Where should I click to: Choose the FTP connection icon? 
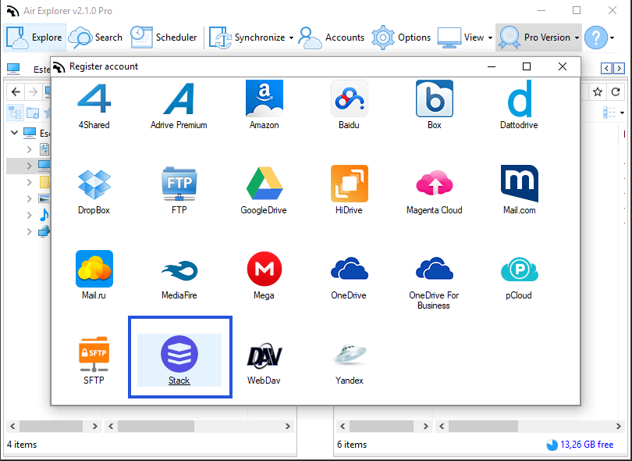pyautogui.click(x=179, y=184)
